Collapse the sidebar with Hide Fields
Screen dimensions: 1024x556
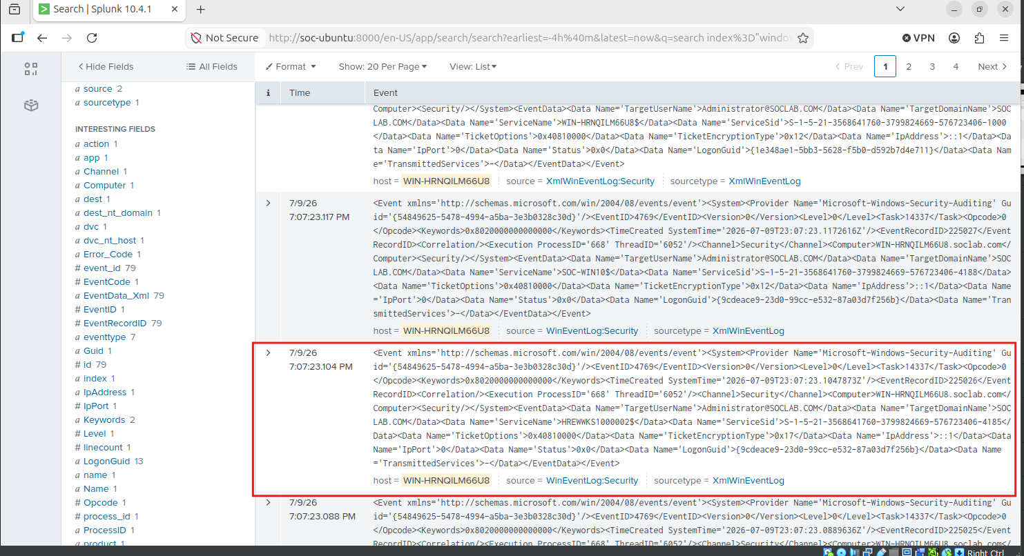(106, 66)
